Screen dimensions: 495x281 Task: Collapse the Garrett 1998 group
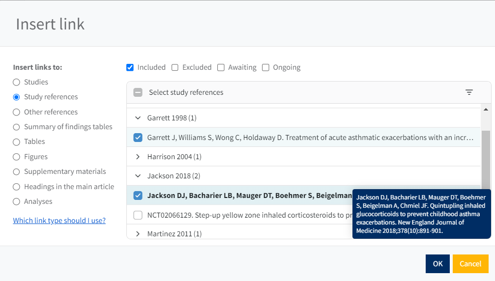point(138,118)
